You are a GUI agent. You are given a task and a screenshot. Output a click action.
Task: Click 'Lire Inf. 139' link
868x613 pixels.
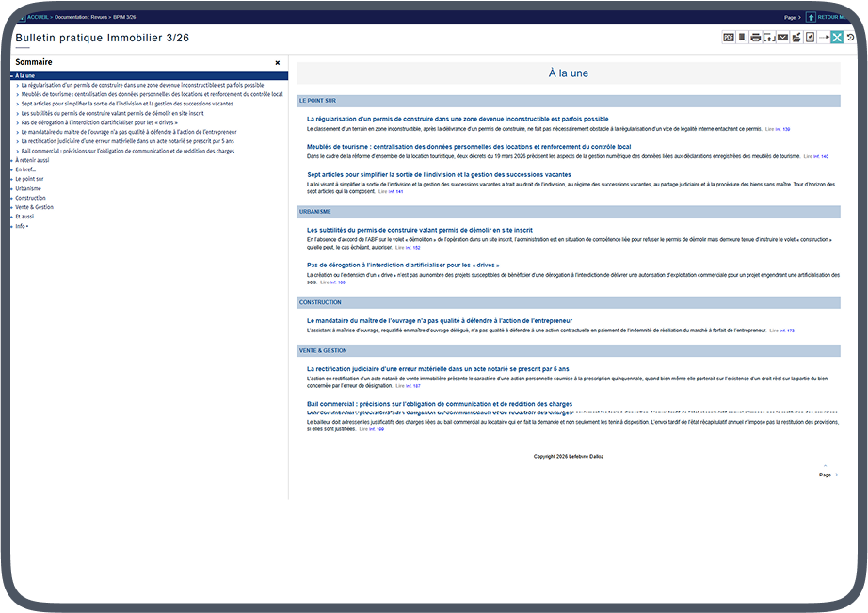coord(778,129)
